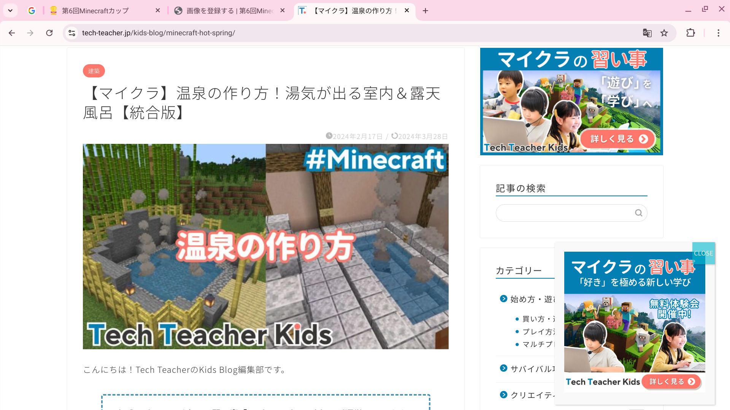Click the top sidebar マイクラの習い事 banner
Screen dimensions: 730x410
click(x=571, y=101)
